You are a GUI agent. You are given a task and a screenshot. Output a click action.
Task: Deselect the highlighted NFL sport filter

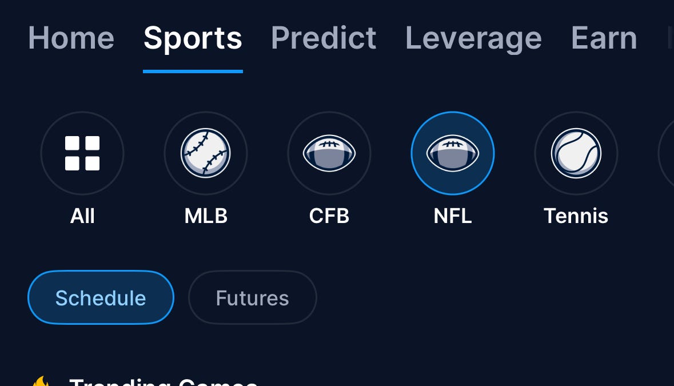click(453, 153)
